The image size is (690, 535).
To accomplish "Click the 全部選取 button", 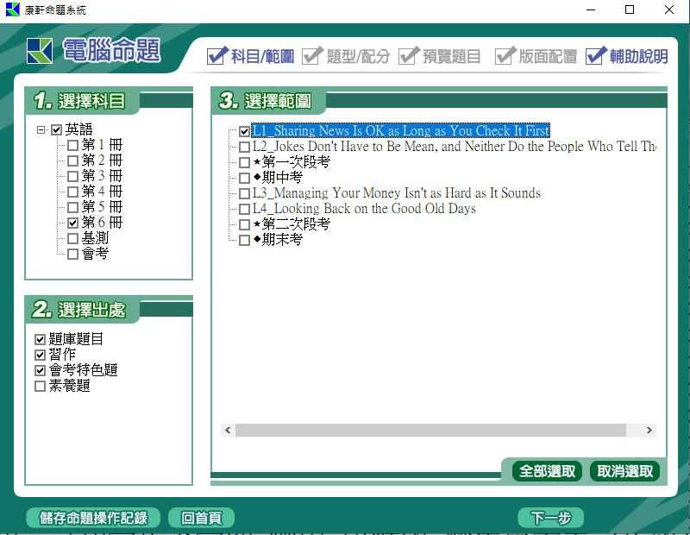I will click(547, 472).
